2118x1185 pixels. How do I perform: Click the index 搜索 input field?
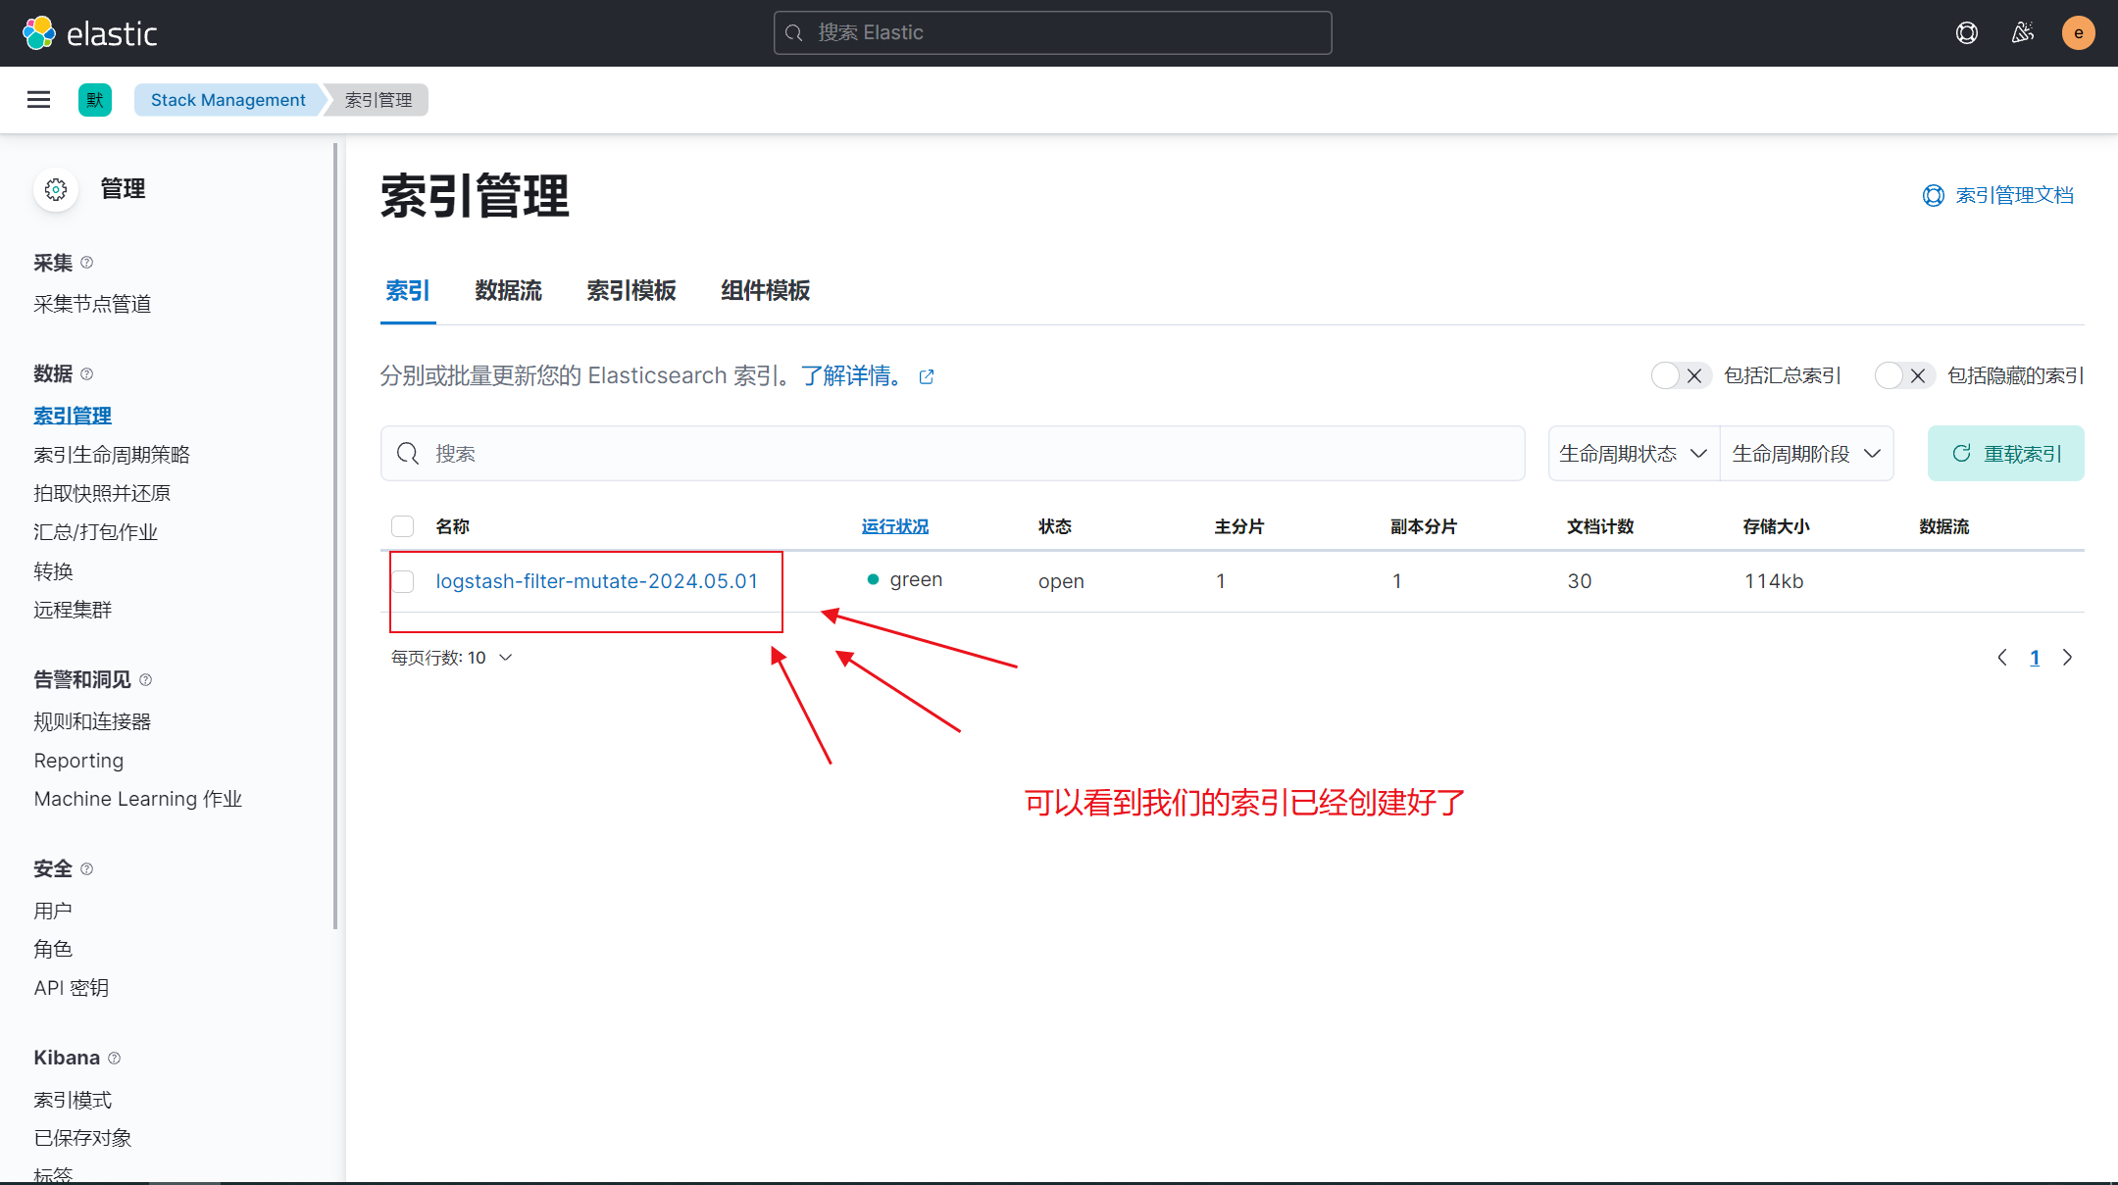pos(951,453)
